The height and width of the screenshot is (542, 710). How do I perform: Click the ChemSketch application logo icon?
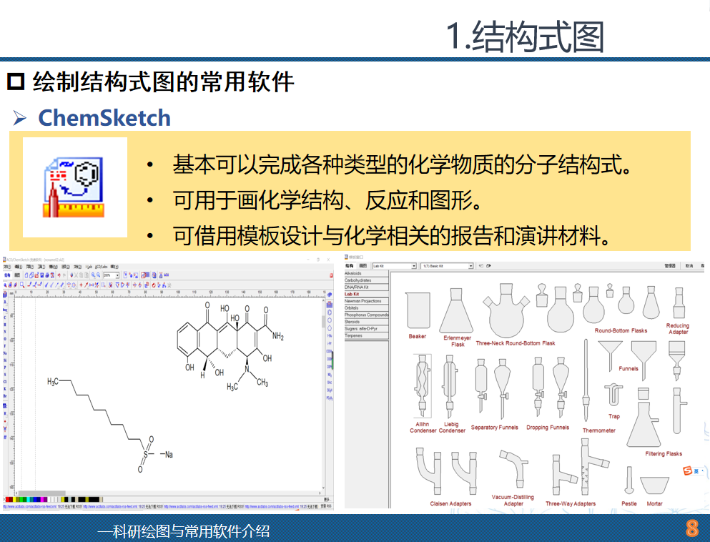pos(74,187)
